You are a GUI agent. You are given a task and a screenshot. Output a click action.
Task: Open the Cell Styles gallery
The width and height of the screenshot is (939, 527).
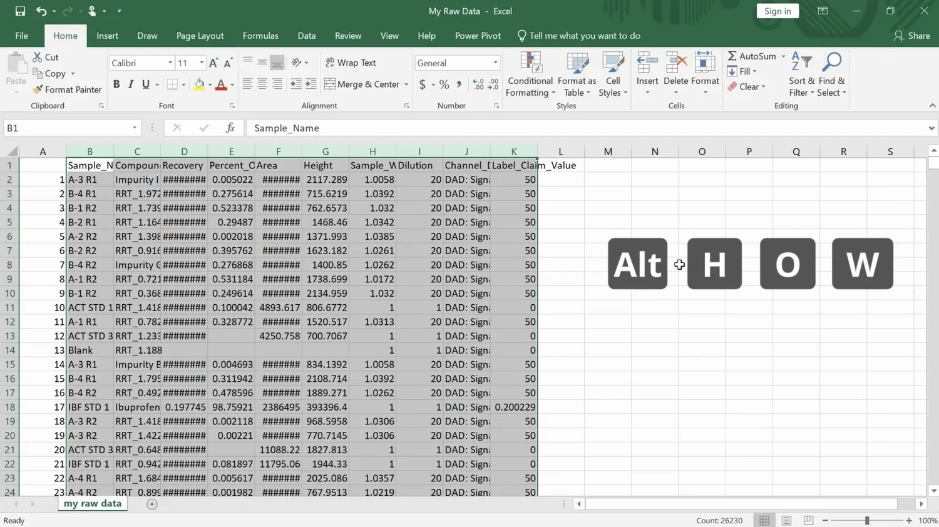click(x=612, y=75)
